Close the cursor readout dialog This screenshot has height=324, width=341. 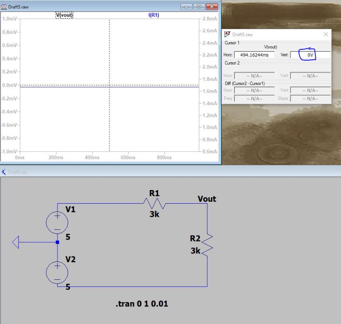point(325,35)
